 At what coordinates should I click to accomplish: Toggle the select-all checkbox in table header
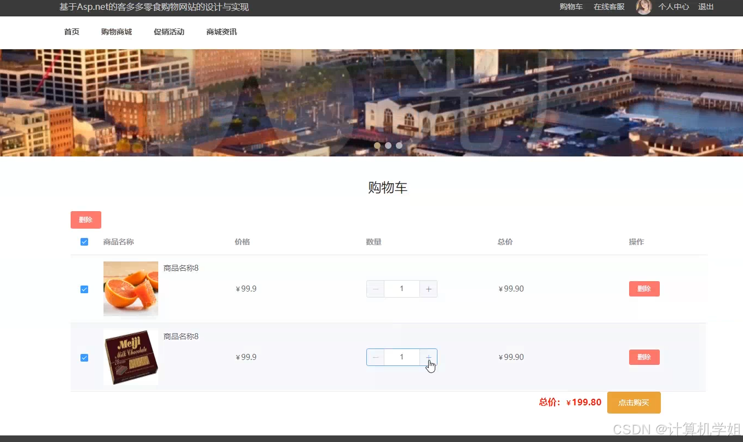click(x=84, y=242)
